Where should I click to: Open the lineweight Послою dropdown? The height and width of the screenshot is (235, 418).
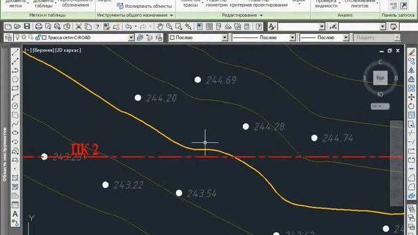346,38
